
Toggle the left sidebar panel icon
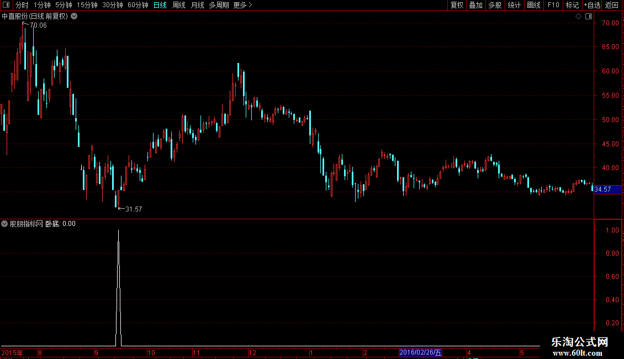(6, 5)
